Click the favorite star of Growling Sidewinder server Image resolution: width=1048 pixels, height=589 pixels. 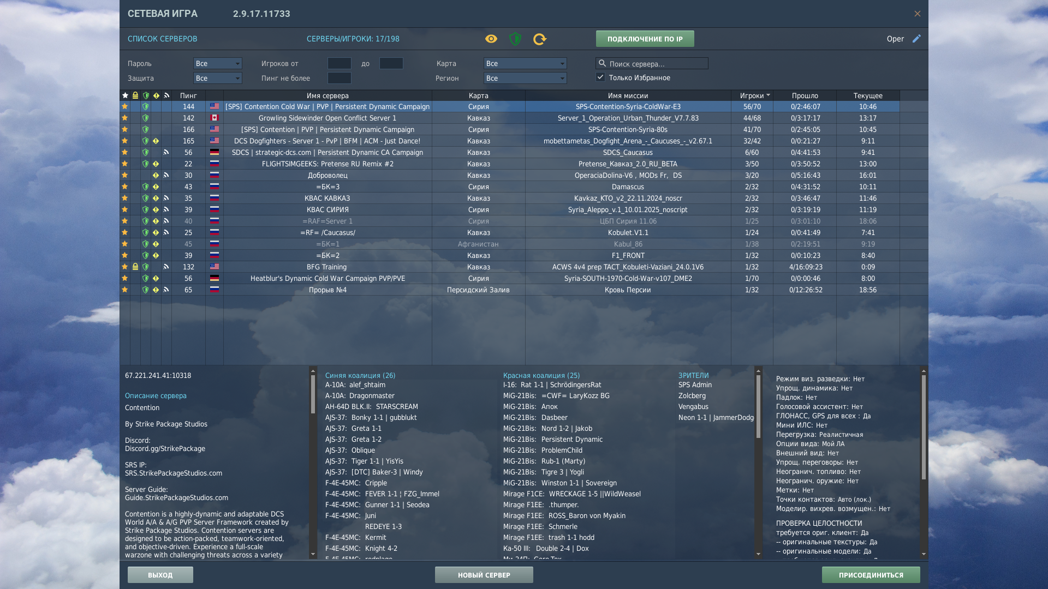(125, 118)
